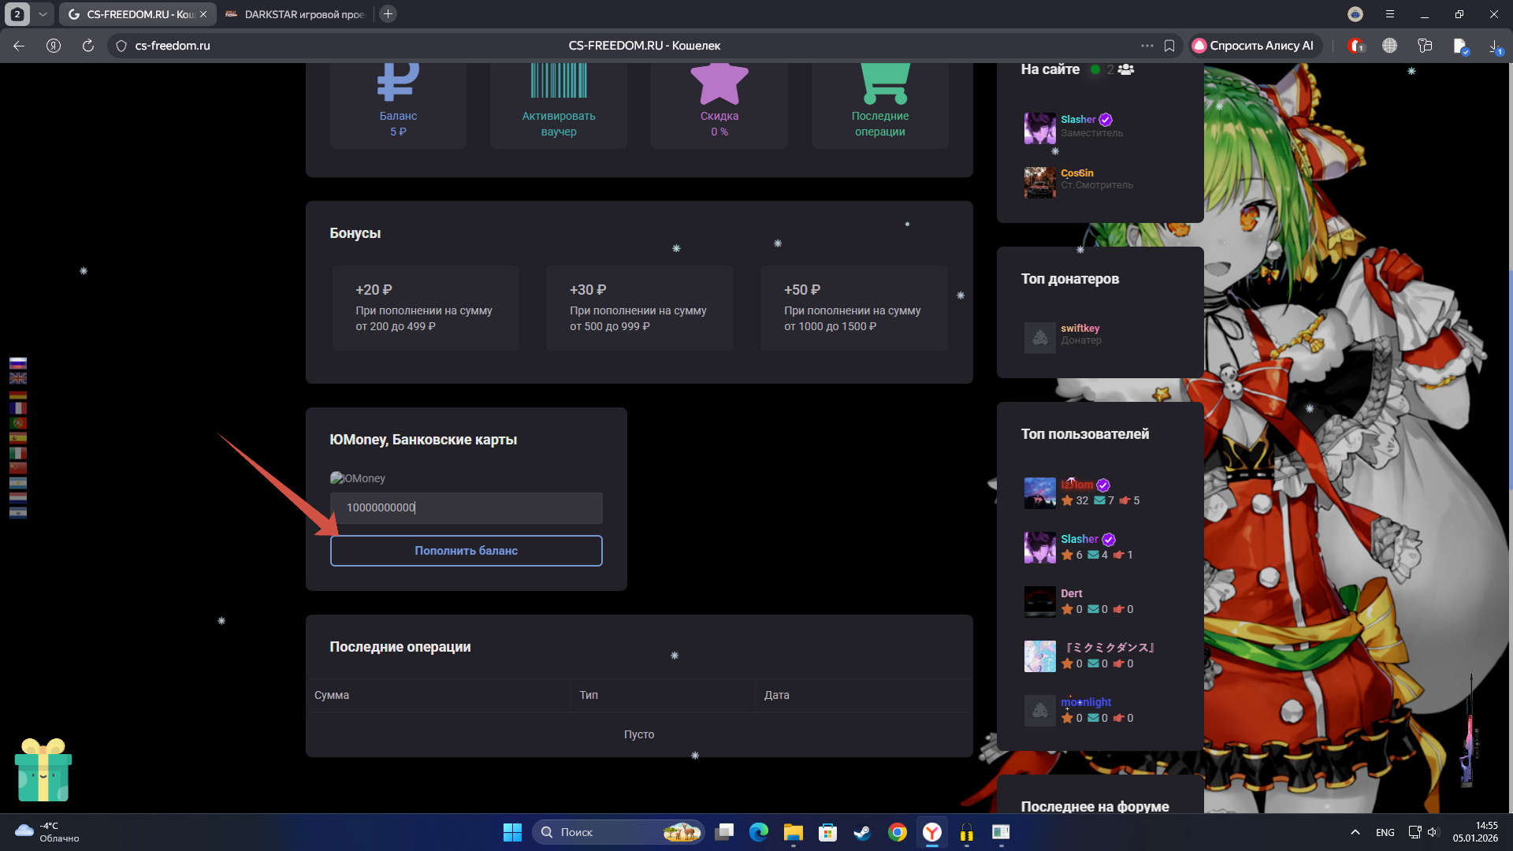Open Slasher's profile in На сайте list
This screenshot has width=1513, height=851.
click(1077, 120)
